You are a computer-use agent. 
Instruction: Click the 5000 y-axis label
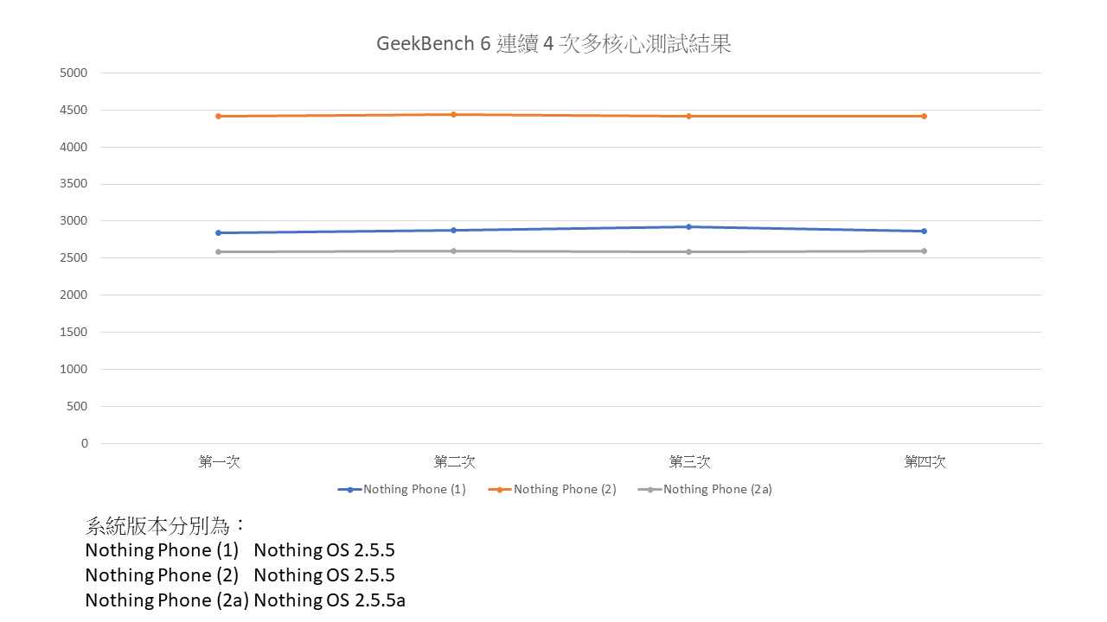point(74,73)
